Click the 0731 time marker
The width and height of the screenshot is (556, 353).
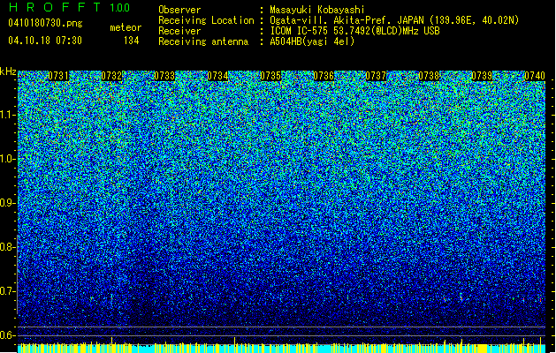[x=58, y=76]
